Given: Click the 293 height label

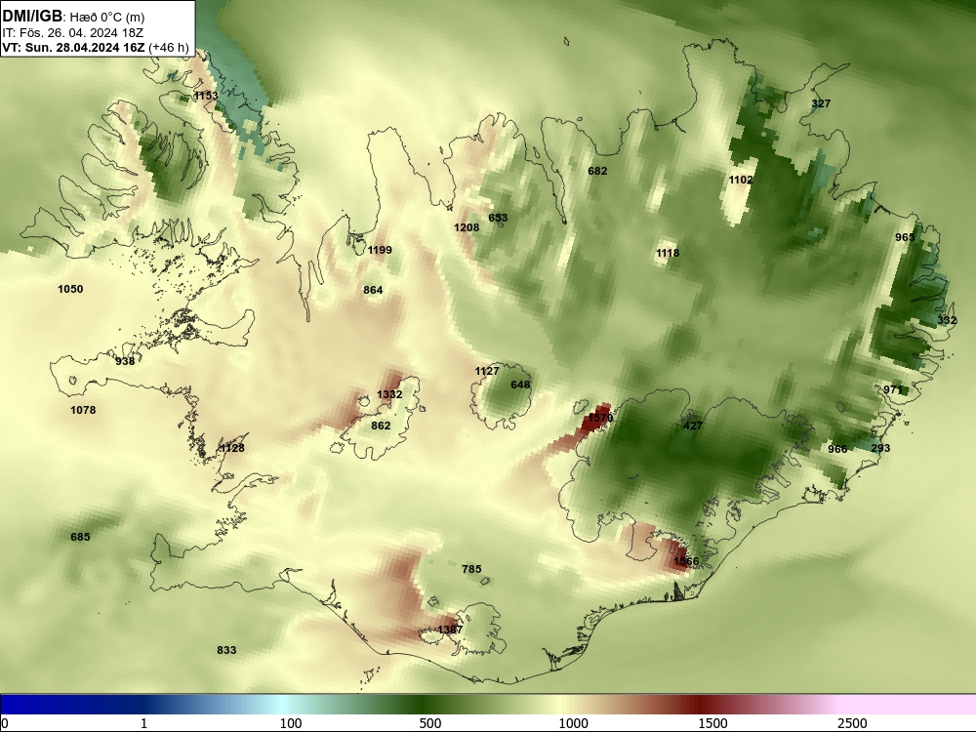Looking at the screenshot, I should click(x=880, y=448).
